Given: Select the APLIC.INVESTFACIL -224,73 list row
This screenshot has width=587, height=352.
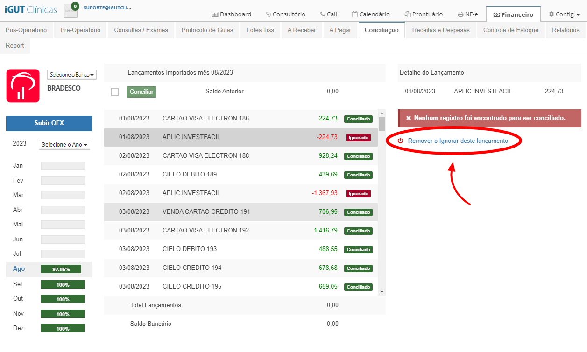Looking at the screenshot, I should point(241,137).
